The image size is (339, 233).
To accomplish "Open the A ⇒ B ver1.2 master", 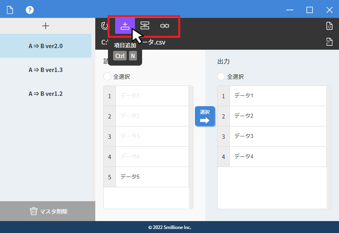I will click(x=46, y=93).
